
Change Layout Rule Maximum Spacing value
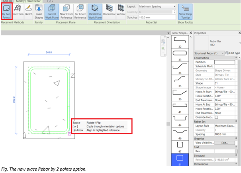(225, 126)
